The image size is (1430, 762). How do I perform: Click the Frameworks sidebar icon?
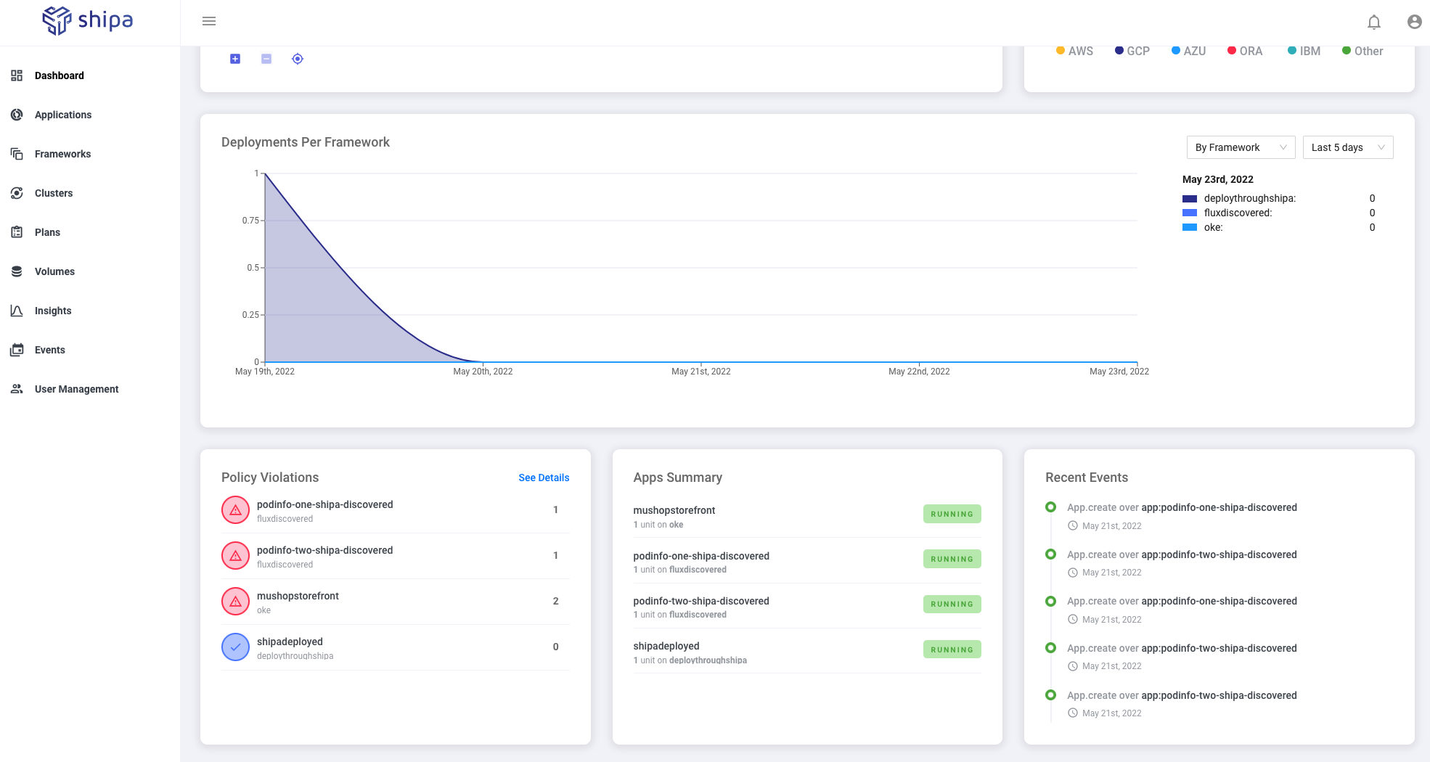coord(17,154)
